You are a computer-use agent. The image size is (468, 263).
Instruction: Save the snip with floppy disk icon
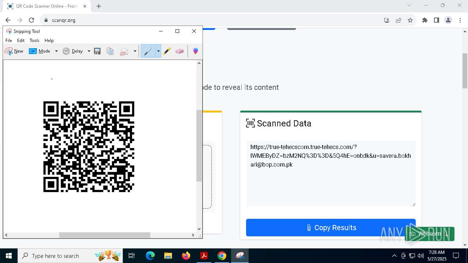[97, 51]
